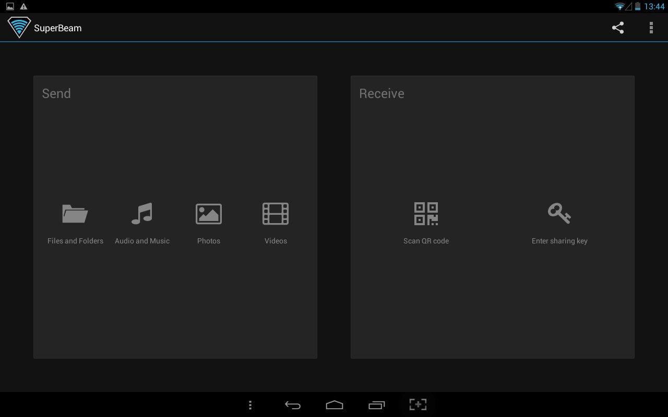
Task: Open the Scan QR code option
Action: (x=426, y=214)
